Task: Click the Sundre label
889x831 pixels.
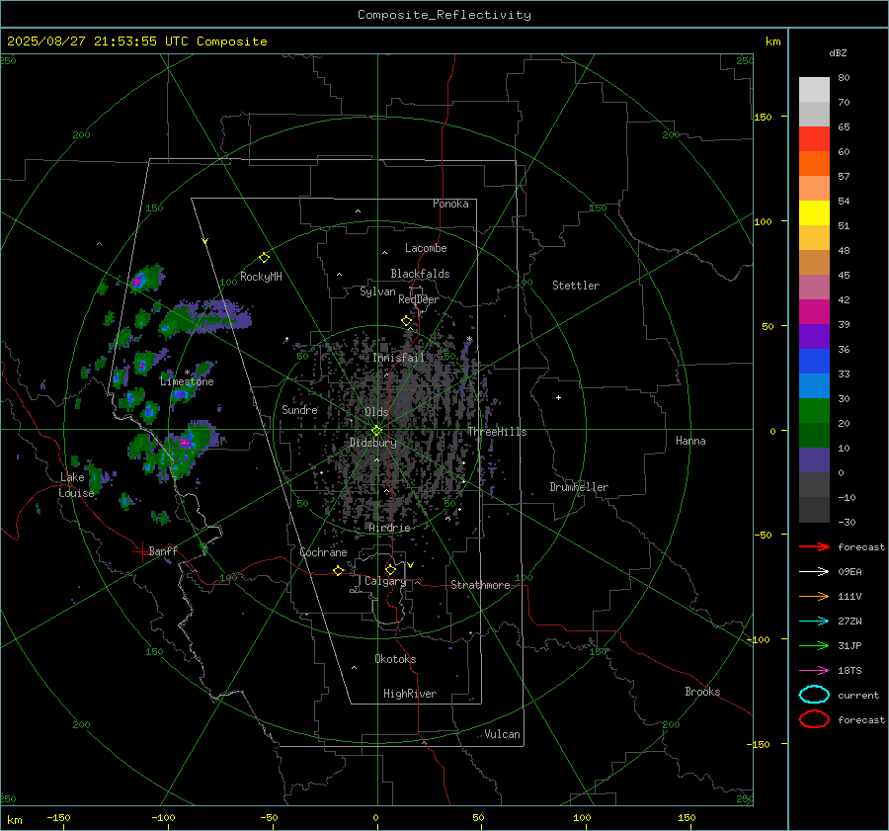Action: [x=300, y=409]
